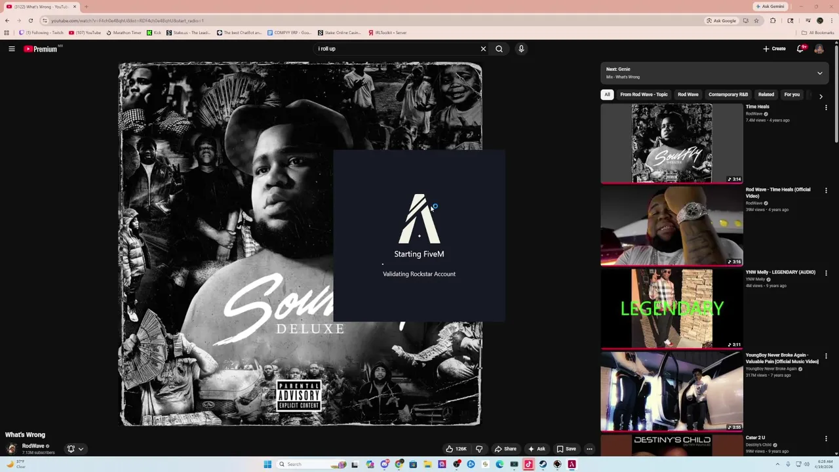This screenshot has width=839, height=472.
Task: Go to YouTube Premium home logo
Action: (41, 49)
